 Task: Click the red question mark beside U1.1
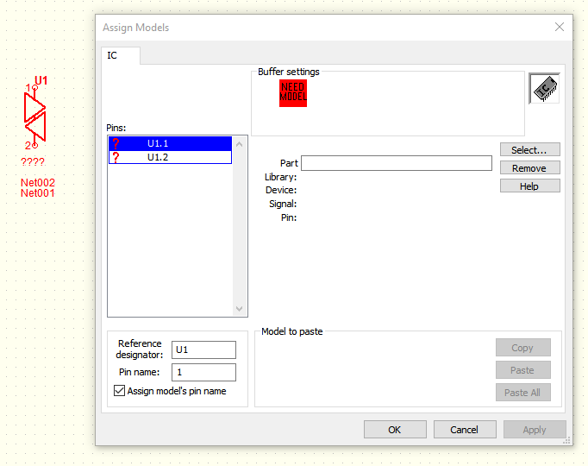click(x=116, y=143)
